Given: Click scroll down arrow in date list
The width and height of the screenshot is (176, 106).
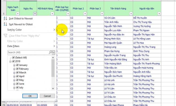Looking at the screenshot, I should (x=53, y=89).
